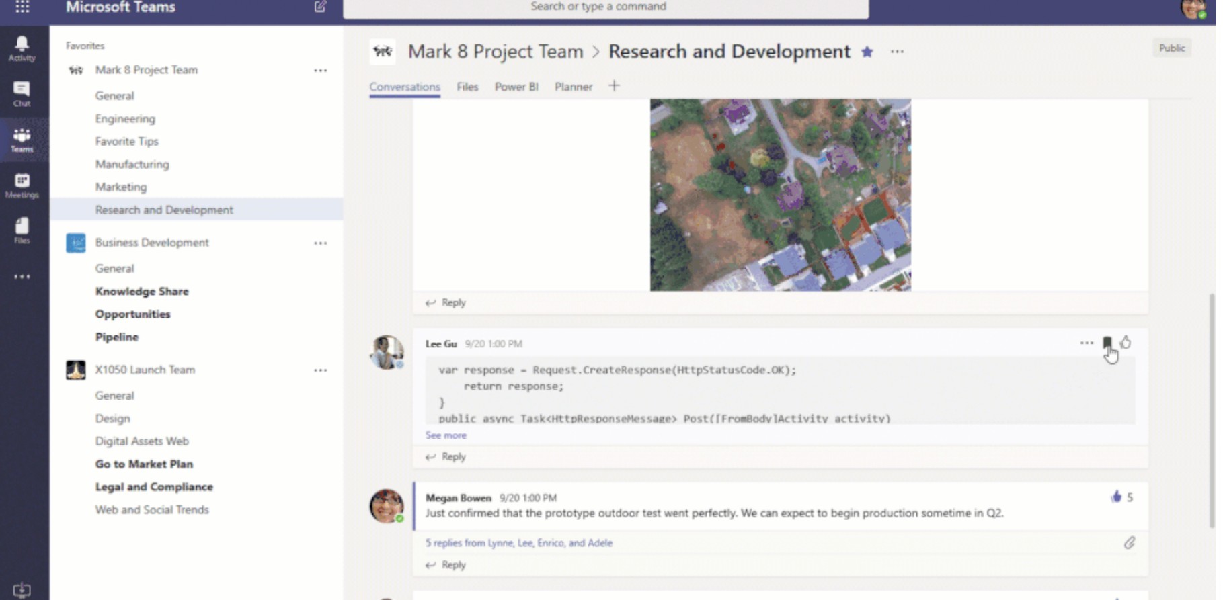Open more options for Mark 8 Project Team
This screenshot has height=600, width=1223.
(320, 70)
